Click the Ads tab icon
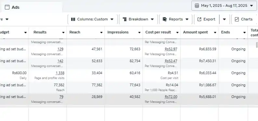 7,7
